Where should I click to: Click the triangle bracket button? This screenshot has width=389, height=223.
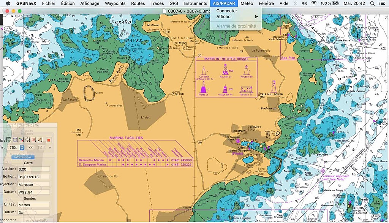pos(41,147)
